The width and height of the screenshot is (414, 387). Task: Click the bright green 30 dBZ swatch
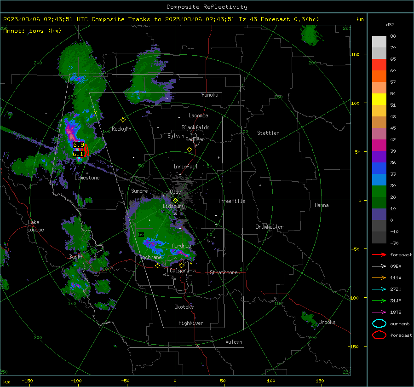379,191
